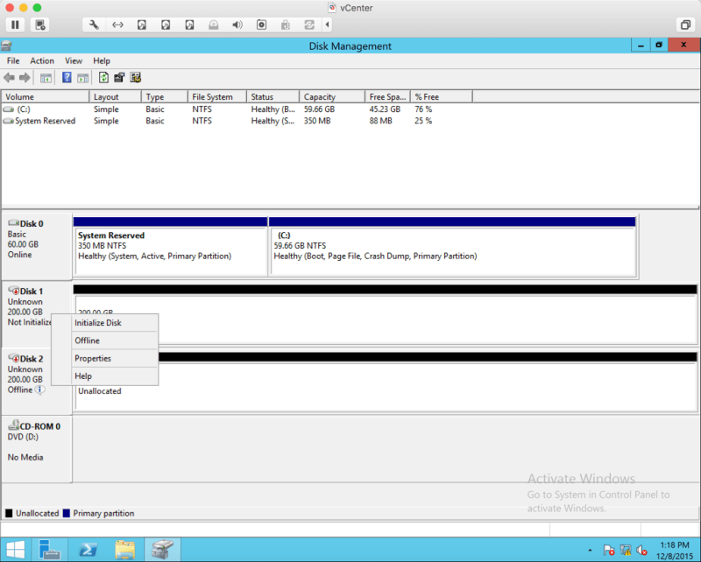The height and width of the screenshot is (562, 701).
Task: Click the Help toolbar icon
Action: pyautogui.click(x=67, y=78)
